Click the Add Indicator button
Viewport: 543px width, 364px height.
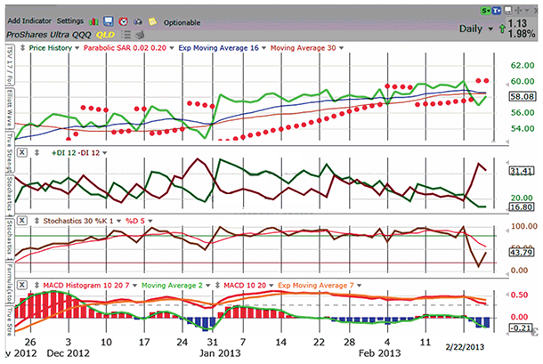pyautogui.click(x=29, y=20)
